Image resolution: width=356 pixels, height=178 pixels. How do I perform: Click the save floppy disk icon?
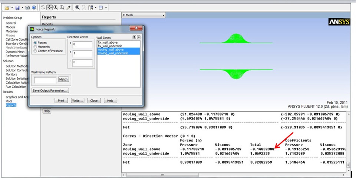18,7
